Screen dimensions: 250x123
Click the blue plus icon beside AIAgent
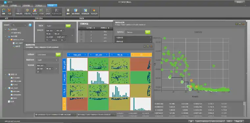[x=30, y=25]
